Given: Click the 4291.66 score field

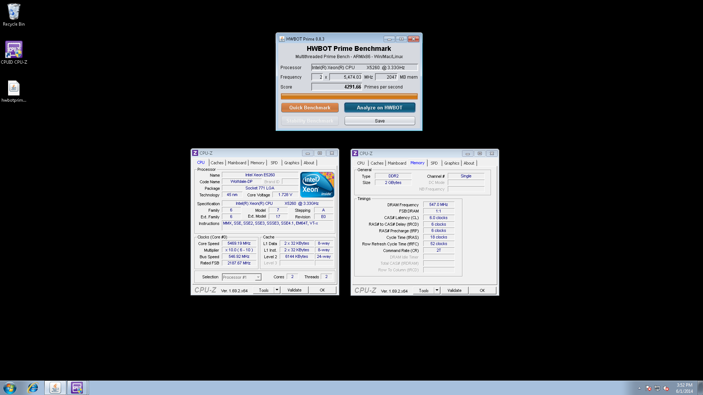Looking at the screenshot, I should pos(336,87).
